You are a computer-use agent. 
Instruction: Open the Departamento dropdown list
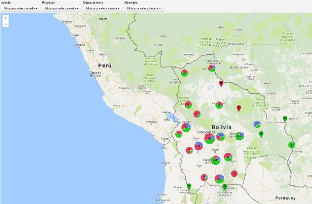[x=103, y=8]
